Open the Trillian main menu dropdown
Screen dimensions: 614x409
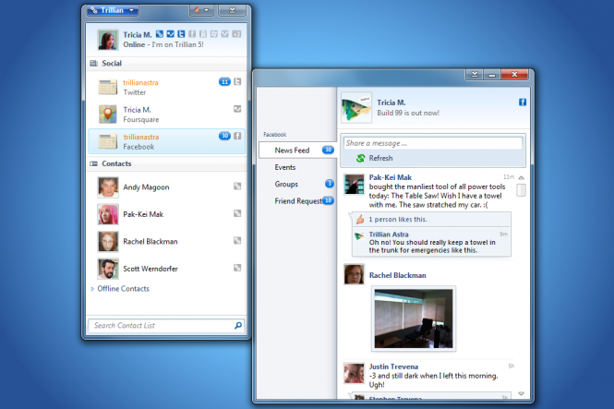point(113,10)
